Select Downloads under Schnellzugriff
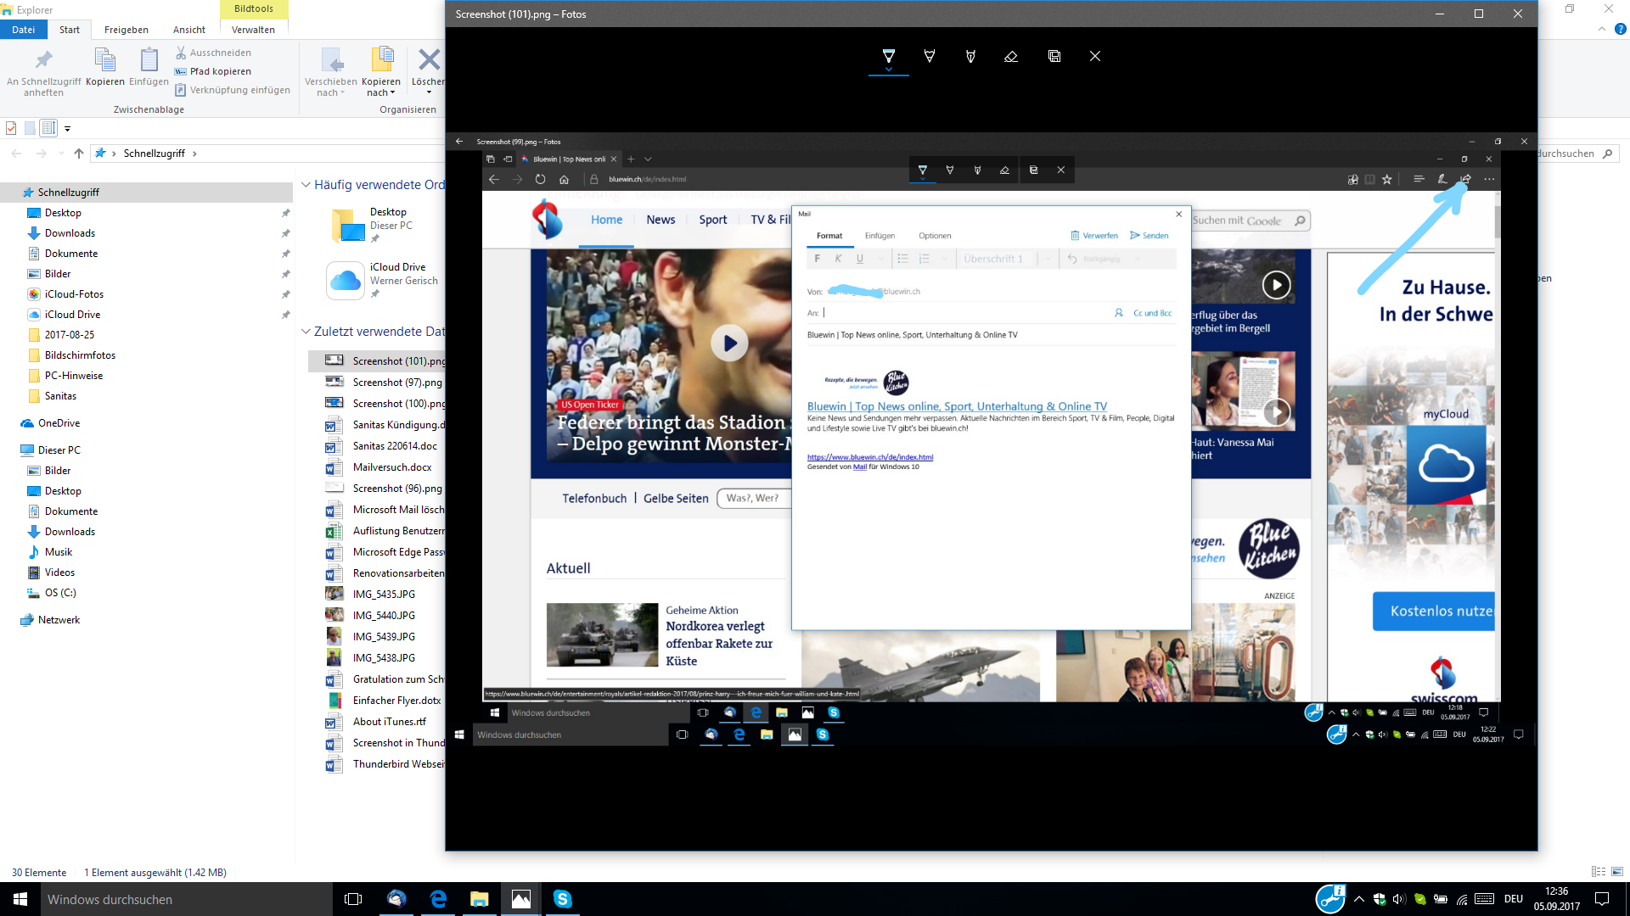Screen dimensions: 1630x916 pos(70,233)
